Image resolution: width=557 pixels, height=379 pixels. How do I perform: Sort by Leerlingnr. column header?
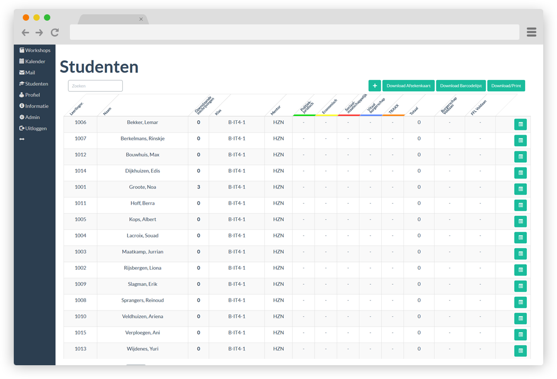[x=77, y=109]
